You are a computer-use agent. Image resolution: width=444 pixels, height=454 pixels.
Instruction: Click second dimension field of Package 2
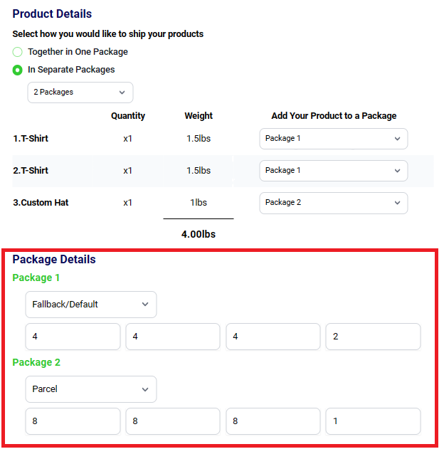coord(173,421)
